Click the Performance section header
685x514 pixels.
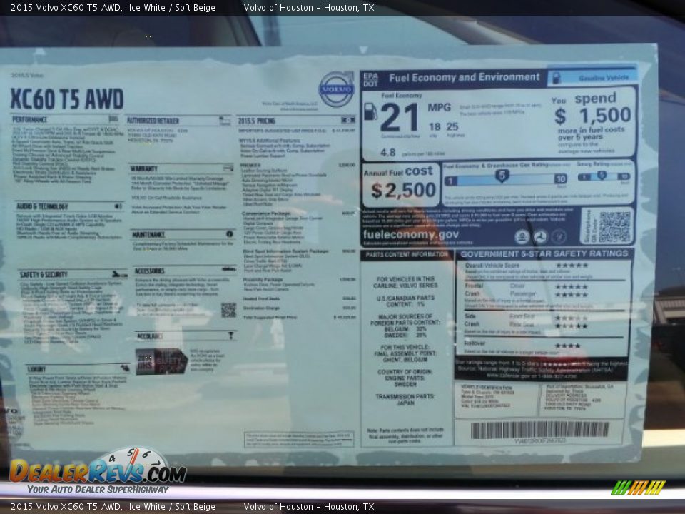click(x=30, y=119)
